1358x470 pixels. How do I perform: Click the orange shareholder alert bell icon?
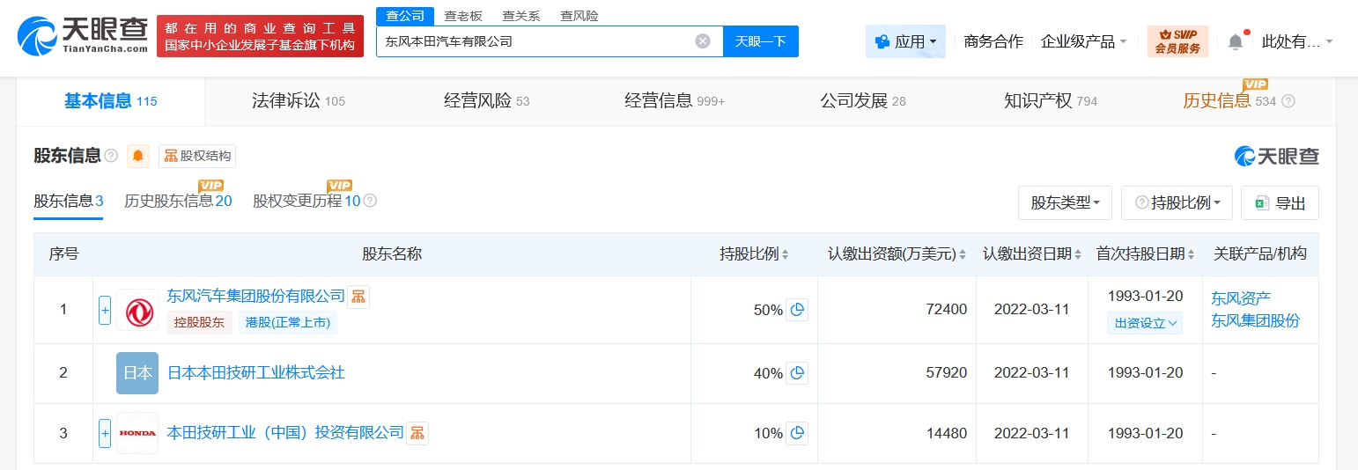138,156
